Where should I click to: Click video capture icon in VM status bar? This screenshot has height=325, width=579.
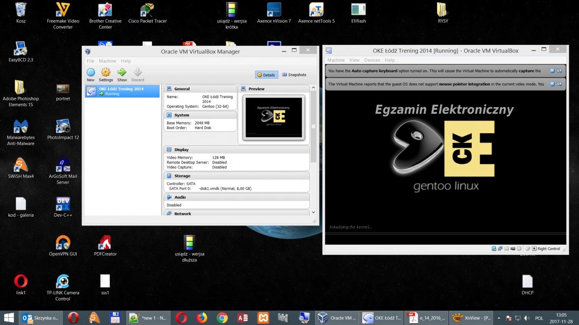(513, 249)
